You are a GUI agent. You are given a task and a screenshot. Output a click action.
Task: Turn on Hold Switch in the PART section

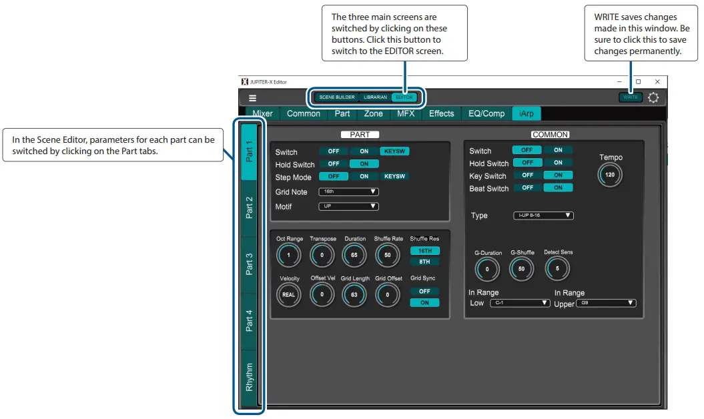click(364, 163)
